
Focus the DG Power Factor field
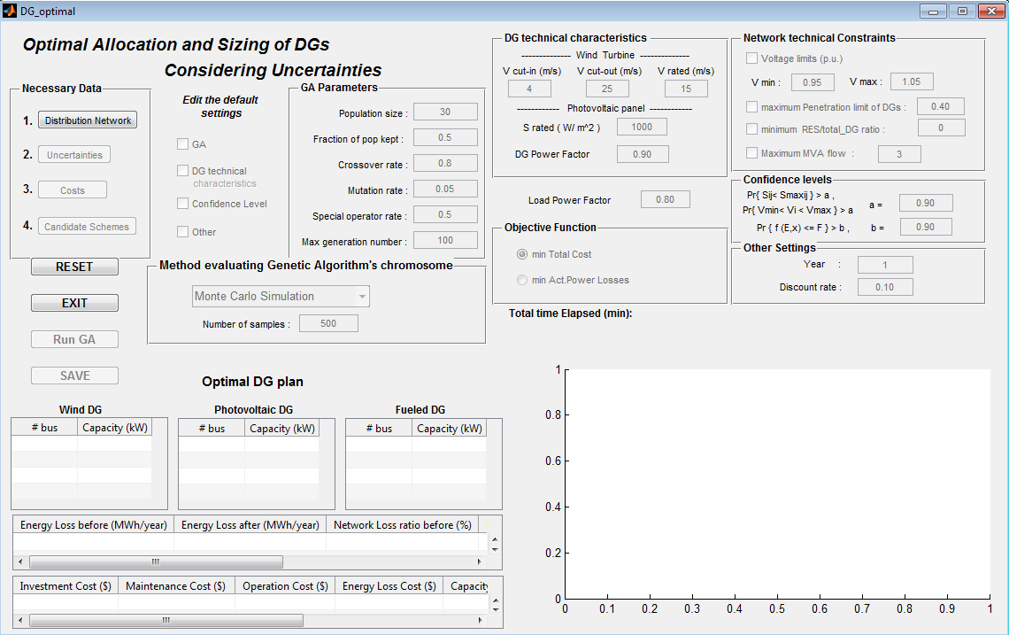click(x=643, y=155)
